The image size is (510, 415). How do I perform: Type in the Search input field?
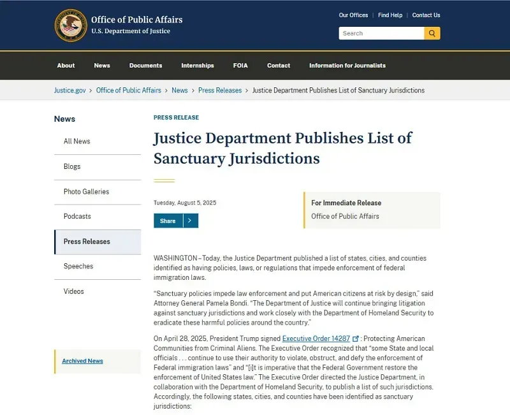(381, 33)
